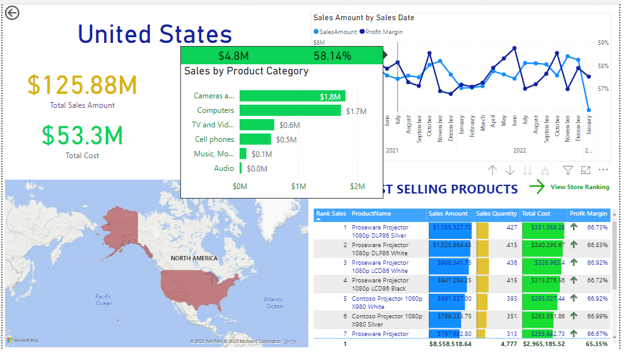Image resolution: width=628 pixels, height=353 pixels.
Task: Click the Microsoft Bing logo on map
Action: pos(23,340)
